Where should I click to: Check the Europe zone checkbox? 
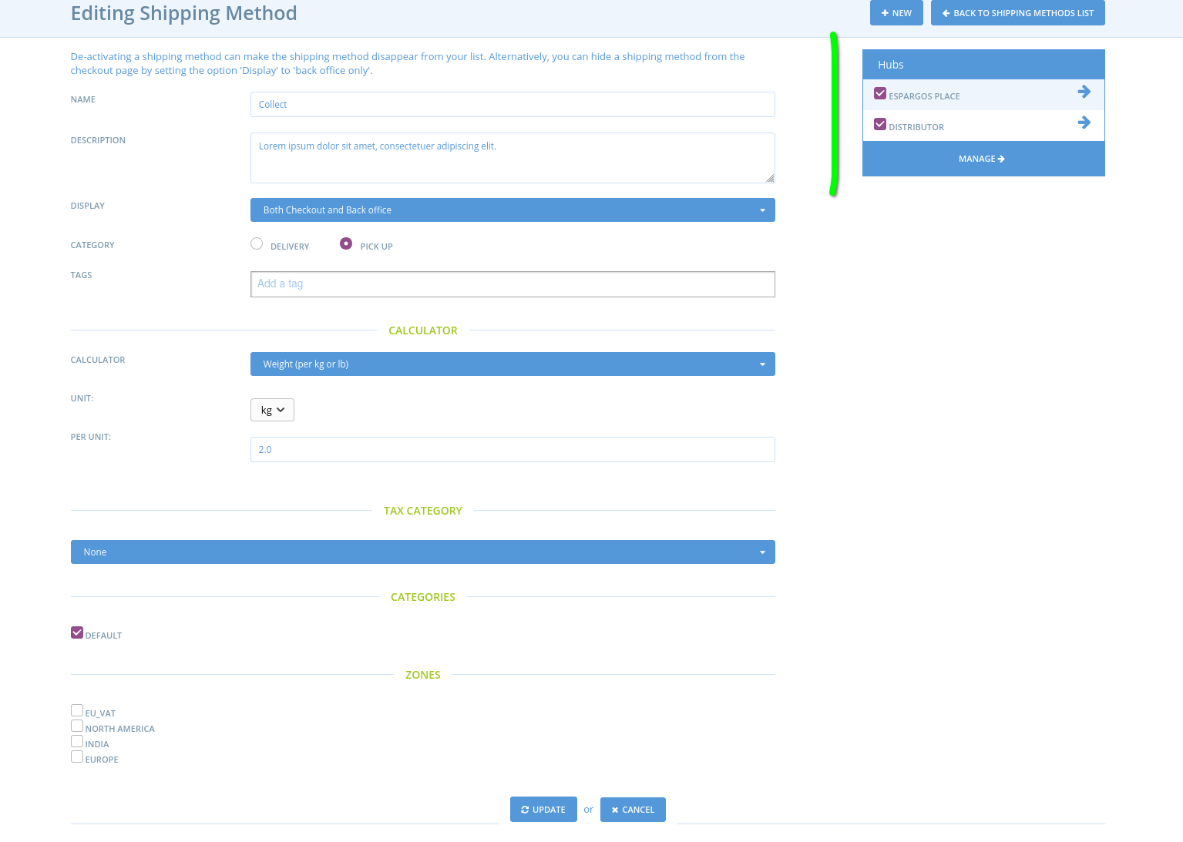(77, 756)
